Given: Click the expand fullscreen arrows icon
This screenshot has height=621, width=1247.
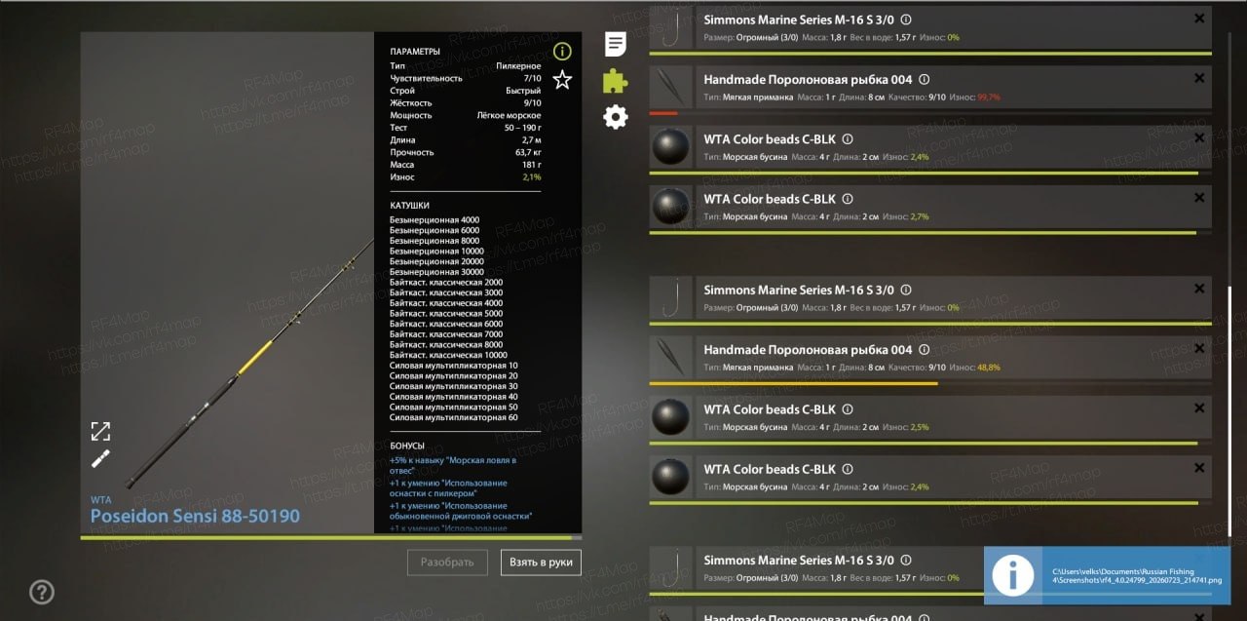Looking at the screenshot, I should click(100, 431).
